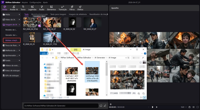Take a snapshot with the camera icon

189,107
